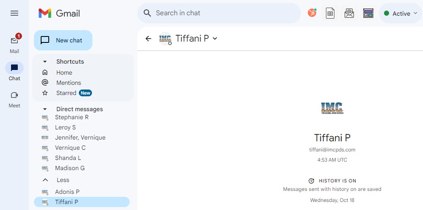The width and height of the screenshot is (423, 210).
Task: Start a New chat
Action: 63,40
